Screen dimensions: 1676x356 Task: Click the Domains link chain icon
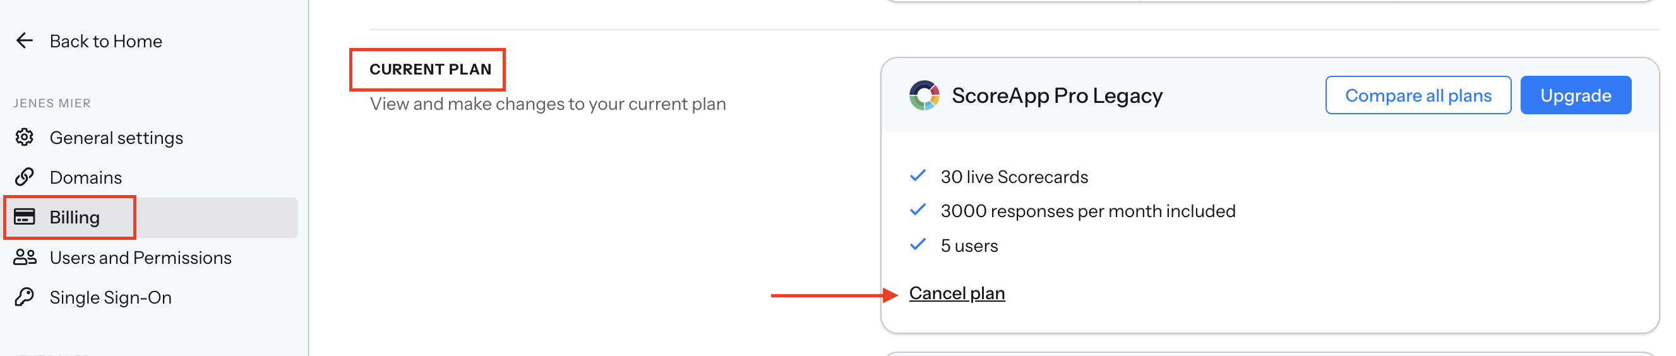coord(25,177)
